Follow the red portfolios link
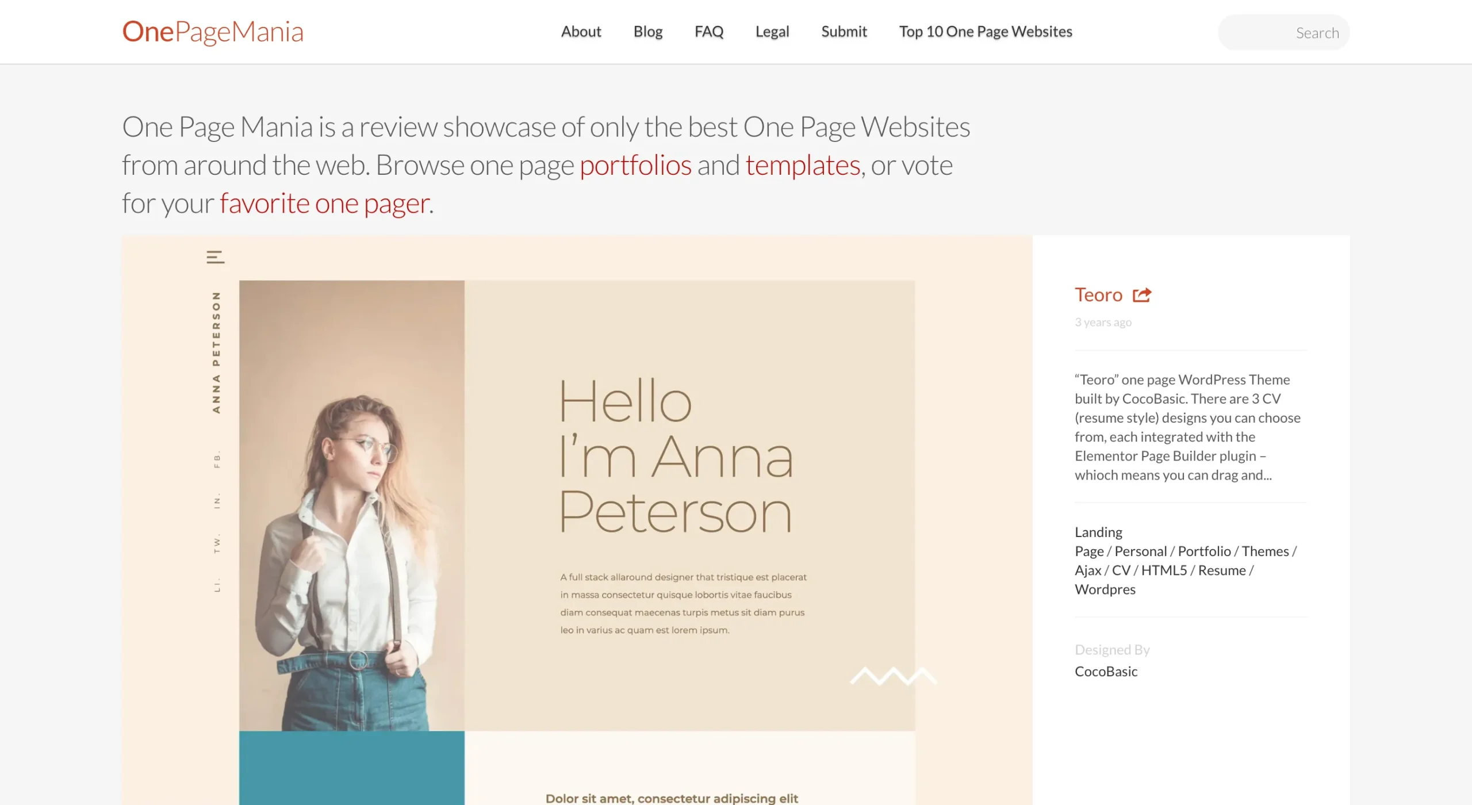The width and height of the screenshot is (1472, 805). tap(635, 166)
